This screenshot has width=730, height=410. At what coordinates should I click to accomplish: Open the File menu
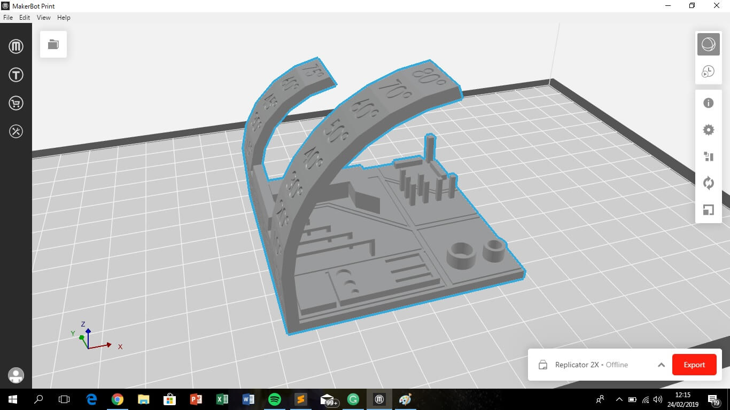coord(8,18)
